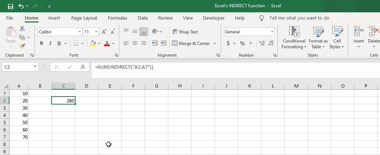Click the Insert Function fx icon
This screenshot has height=155, width=380.
point(83,67)
